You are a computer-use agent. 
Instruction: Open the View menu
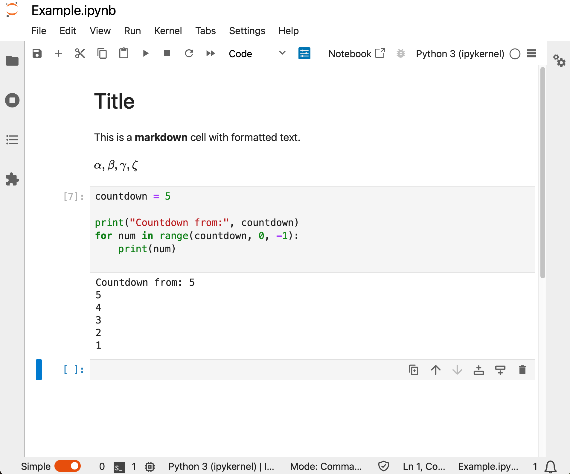click(100, 31)
